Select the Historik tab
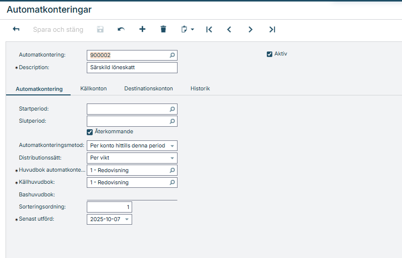 click(200, 88)
